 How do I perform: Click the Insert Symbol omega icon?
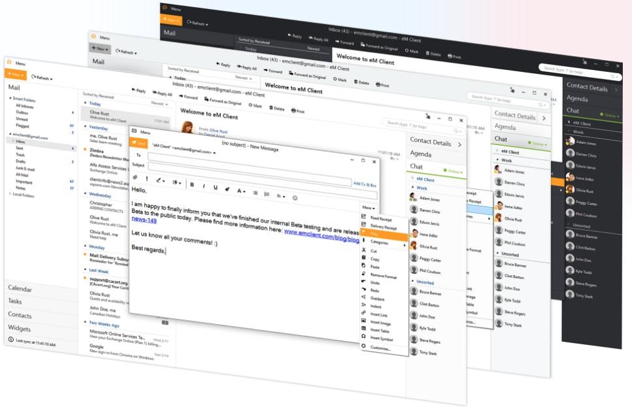pyautogui.click(x=363, y=336)
